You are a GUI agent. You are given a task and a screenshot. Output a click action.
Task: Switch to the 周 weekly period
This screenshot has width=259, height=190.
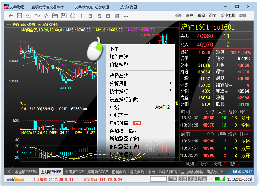pyautogui.click(x=117, y=16)
